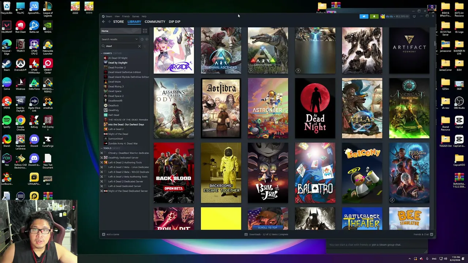468x263 pixels.
Task: Click 'join a Steam group chat' link
Action: tap(386, 245)
